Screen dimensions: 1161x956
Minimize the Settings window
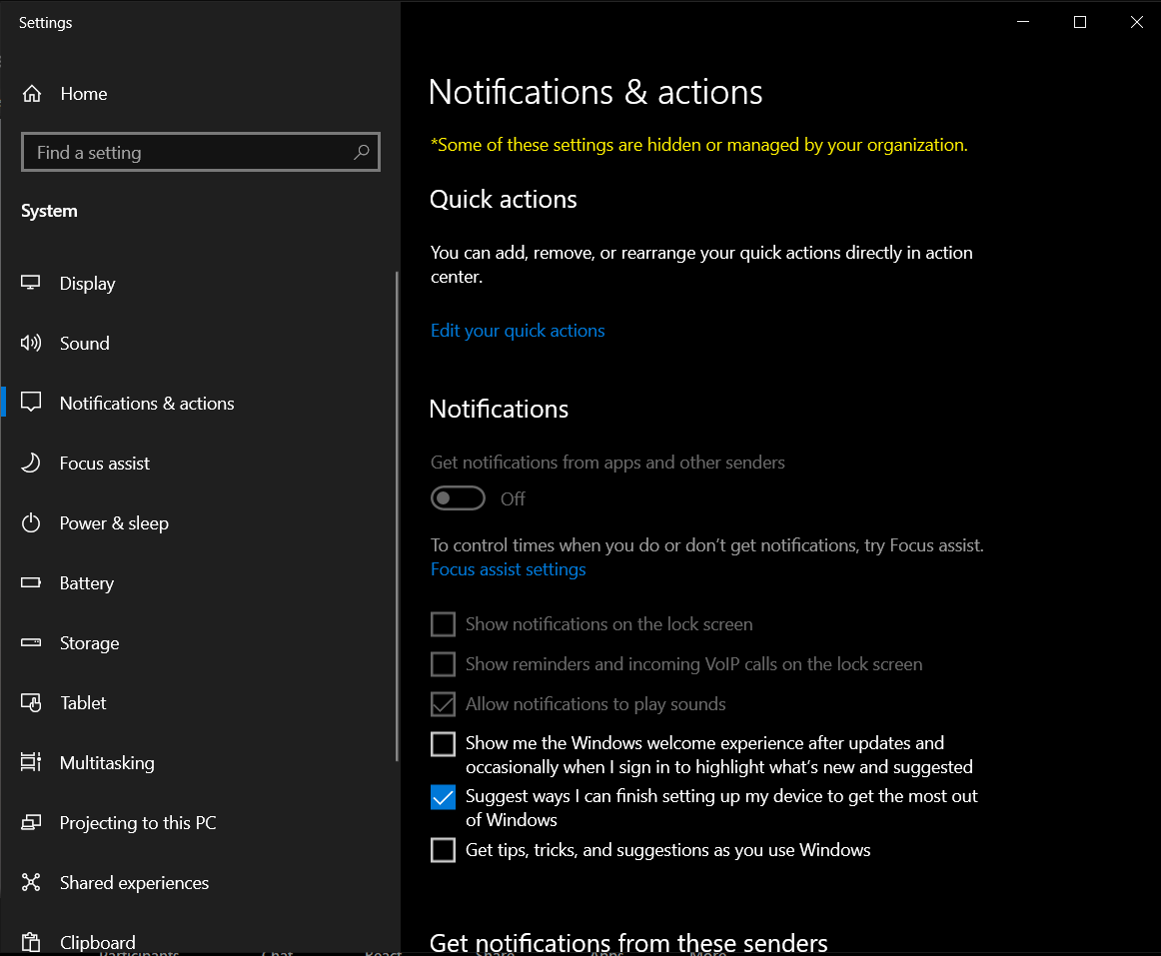pos(1023,22)
